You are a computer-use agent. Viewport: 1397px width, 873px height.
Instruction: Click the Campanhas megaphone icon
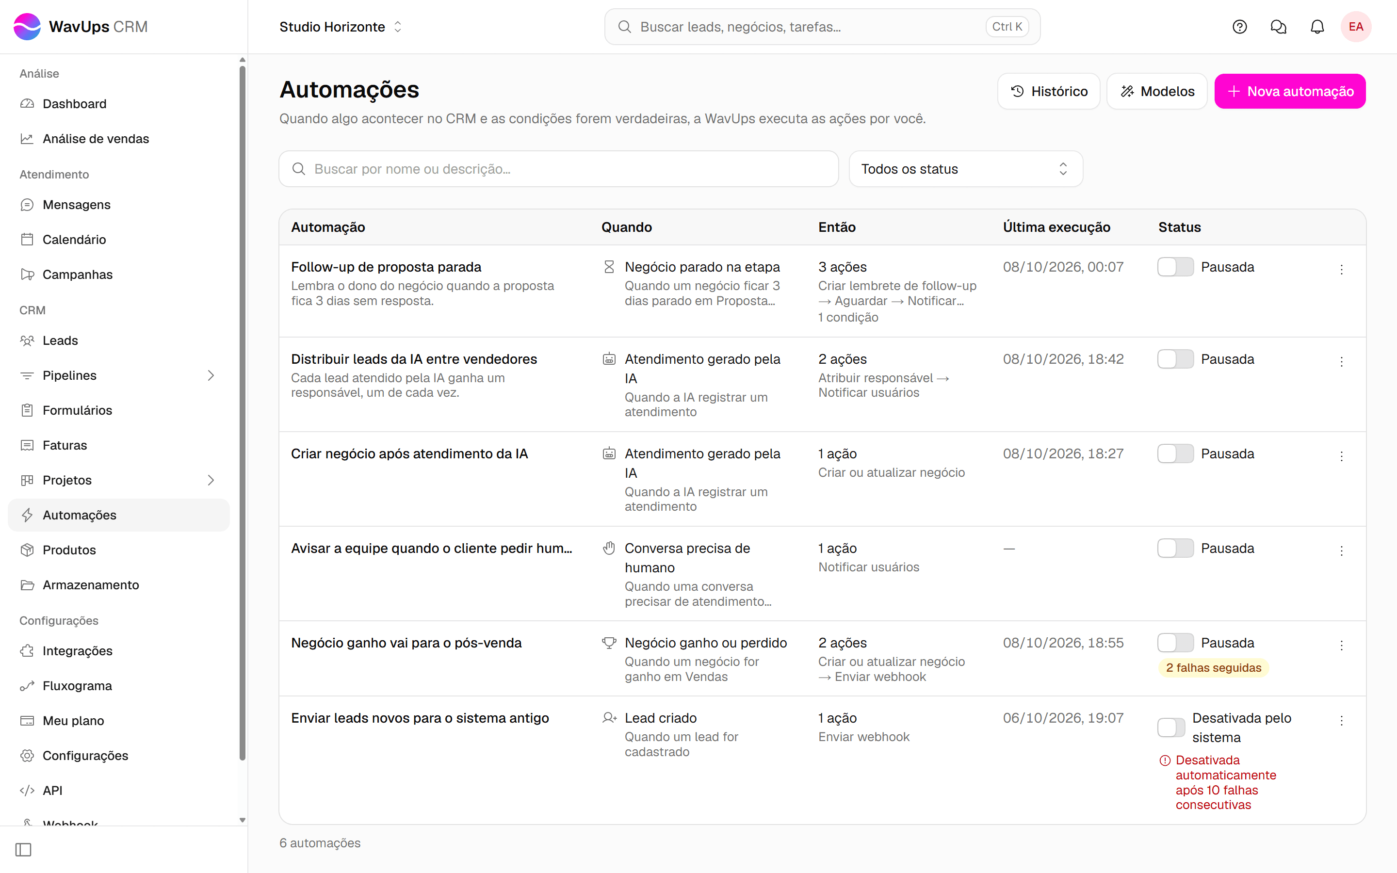tap(27, 274)
